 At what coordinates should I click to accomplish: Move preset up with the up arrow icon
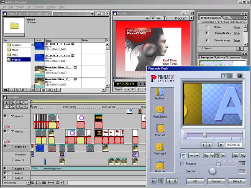click(x=169, y=181)
